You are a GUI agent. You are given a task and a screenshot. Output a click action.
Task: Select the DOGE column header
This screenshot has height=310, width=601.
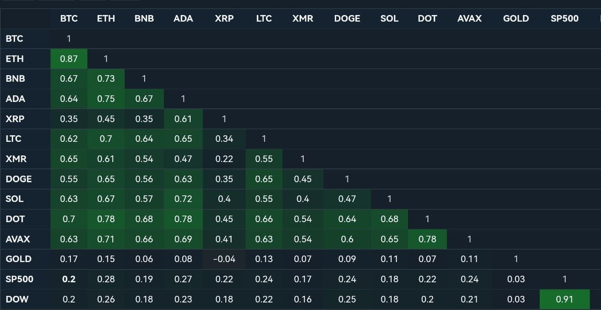[x=347, y=19]
